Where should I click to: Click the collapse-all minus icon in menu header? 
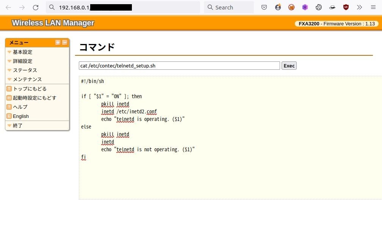(x=64, y=42)
